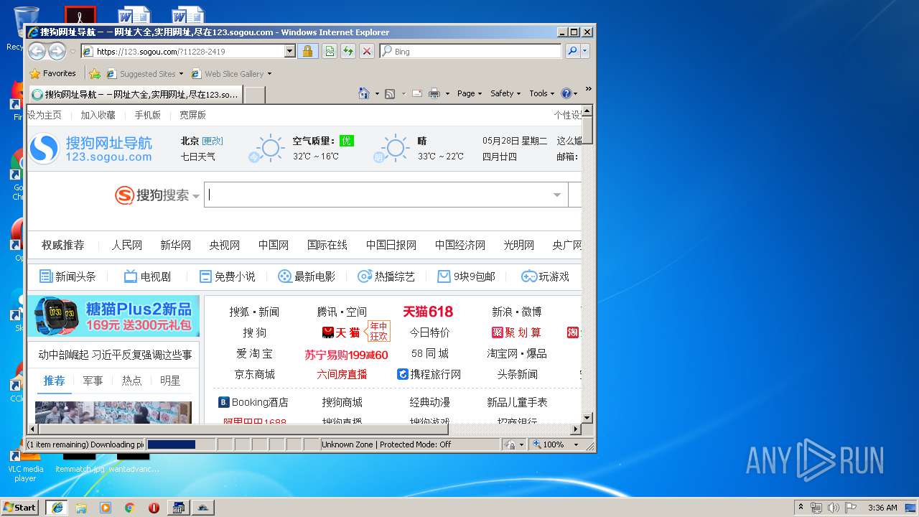Click the IE Forward arrow button
Screen dimensions: 919x517
pos(57,51)
